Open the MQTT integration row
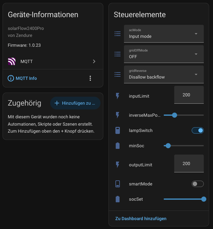Image resolution: width=213 pixels, height=229 pixels. pyautogui.click(x=53, y=61)
